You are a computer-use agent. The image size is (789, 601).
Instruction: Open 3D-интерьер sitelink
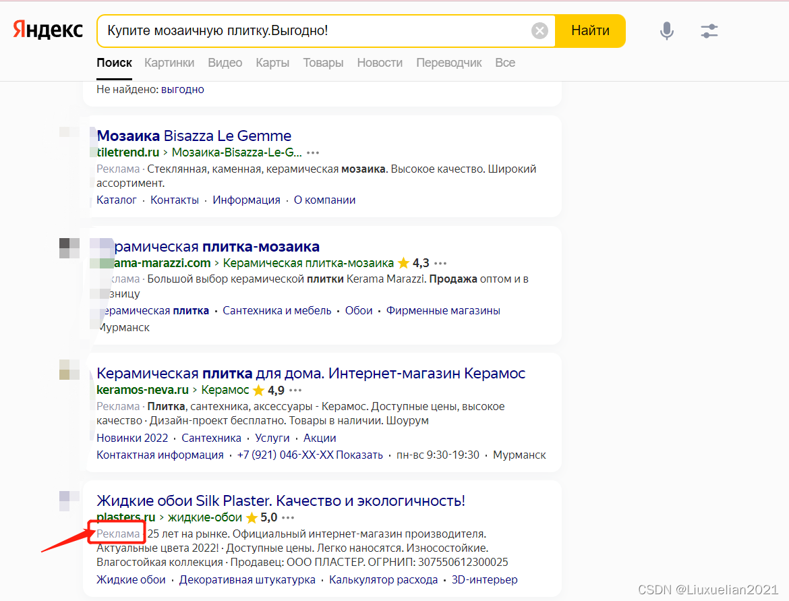485,580
